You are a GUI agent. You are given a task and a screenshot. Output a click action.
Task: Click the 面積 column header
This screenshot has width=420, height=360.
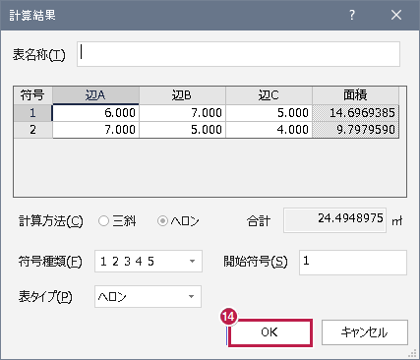(355, 95)
